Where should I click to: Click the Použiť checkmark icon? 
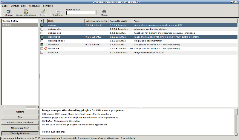[x=43, y=12]
